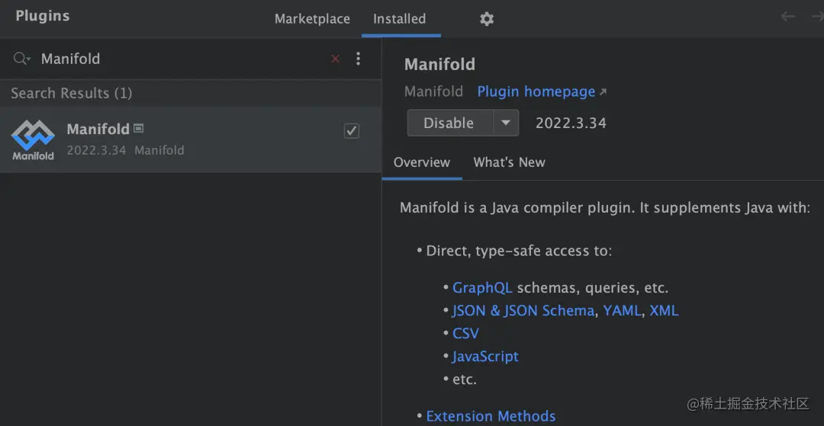
Task: Follow the GraphQL link
Action: click(482, 288)
